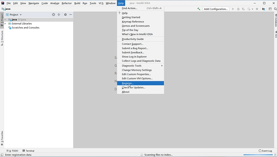Image resolution: width=277 pixels, height=157 pixels.
Task: Click the locate/scroll-from-source target icon
Action: pos(53,15)
